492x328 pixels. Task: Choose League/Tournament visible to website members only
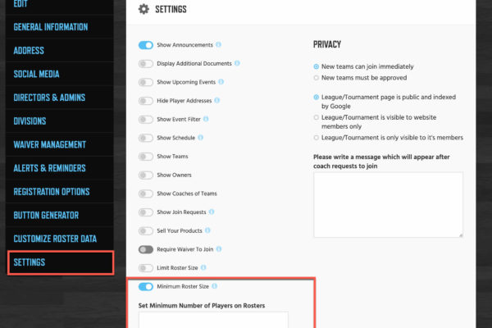point(316,117)
